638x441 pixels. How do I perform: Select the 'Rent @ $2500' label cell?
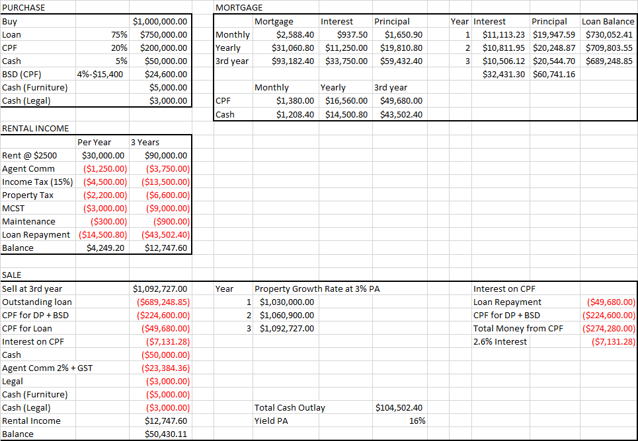pos(30,156)
